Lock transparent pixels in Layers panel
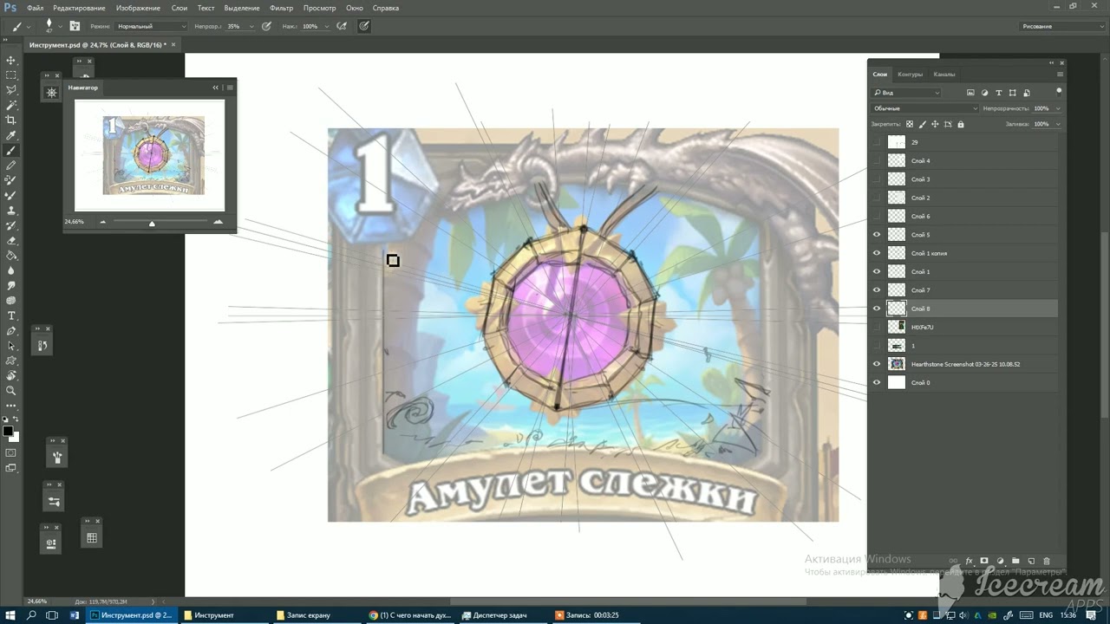The width and height of the screenshot is (1110, 624). 910,125
